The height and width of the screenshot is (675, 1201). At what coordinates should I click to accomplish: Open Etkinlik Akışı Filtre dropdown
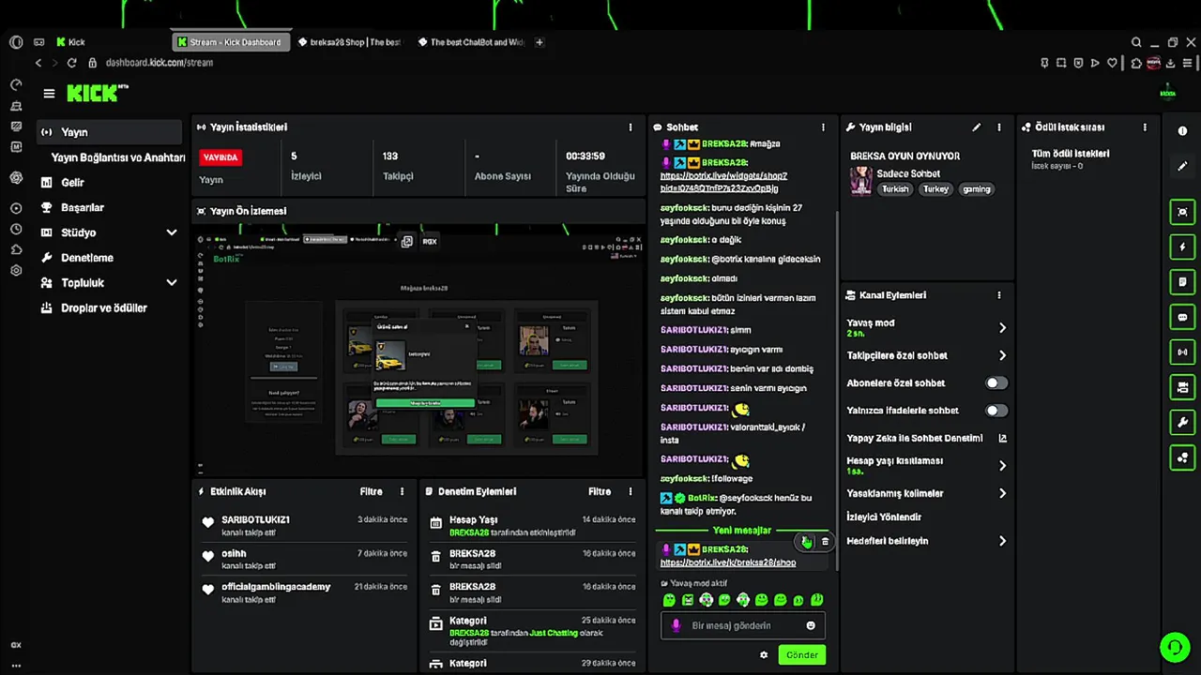click(371, 491)
